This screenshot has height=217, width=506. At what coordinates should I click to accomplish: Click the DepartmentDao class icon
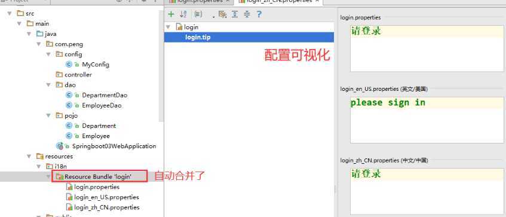[69, 95]
